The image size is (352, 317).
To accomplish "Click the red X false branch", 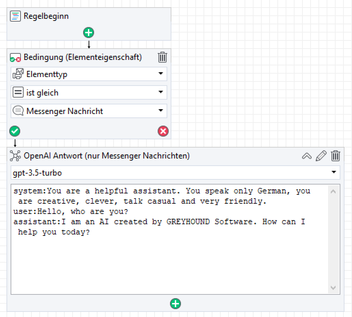I will [x=163, y=131].
